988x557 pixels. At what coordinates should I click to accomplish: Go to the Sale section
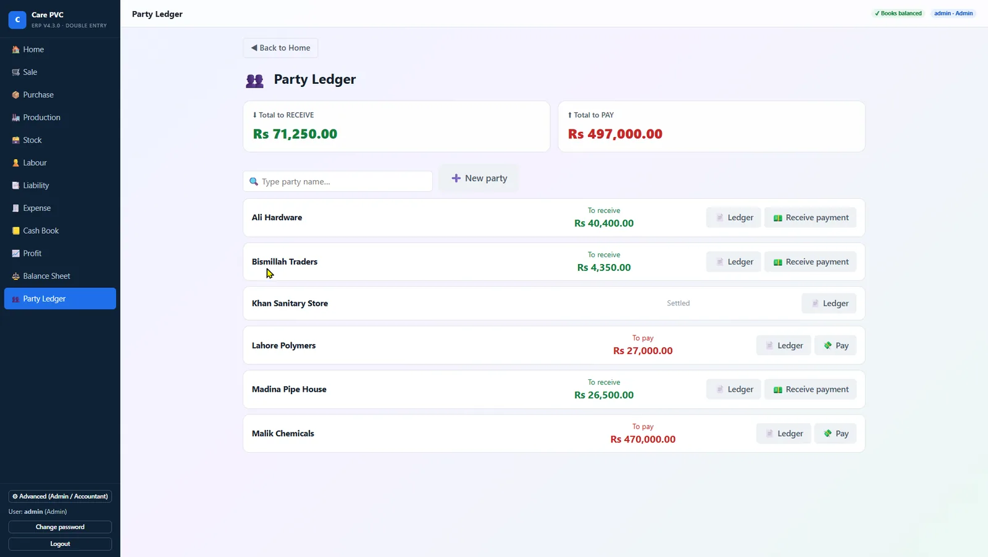click(60, 72)
